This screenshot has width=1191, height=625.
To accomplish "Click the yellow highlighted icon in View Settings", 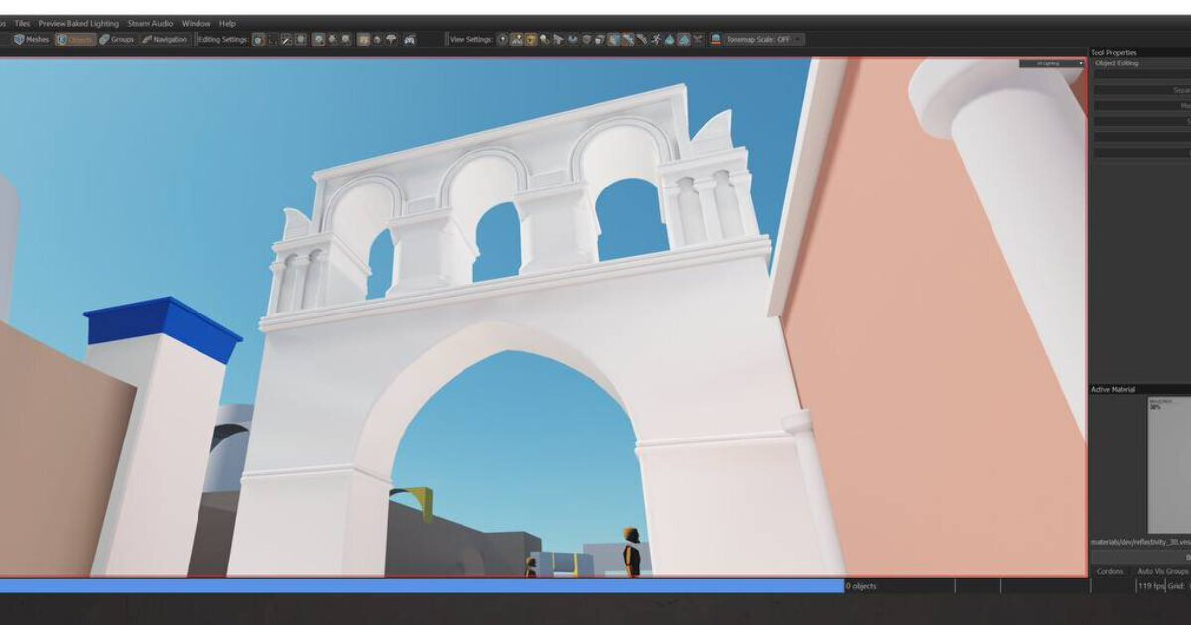I will click(530, 40).
